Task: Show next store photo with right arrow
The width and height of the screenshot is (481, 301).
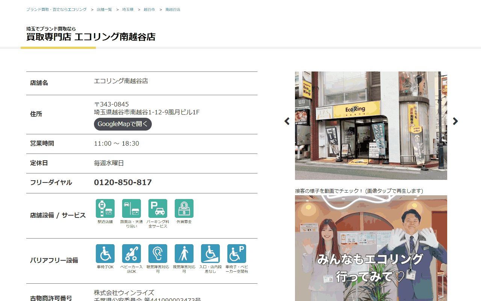Action: (455, 121)
